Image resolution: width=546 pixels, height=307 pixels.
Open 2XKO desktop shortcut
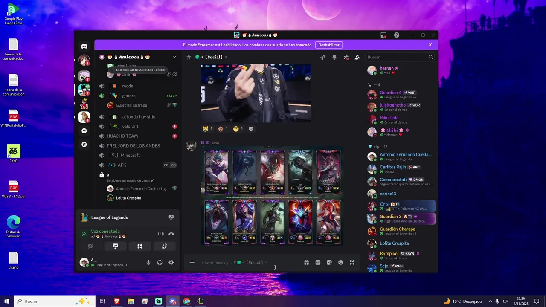[14, 153]
